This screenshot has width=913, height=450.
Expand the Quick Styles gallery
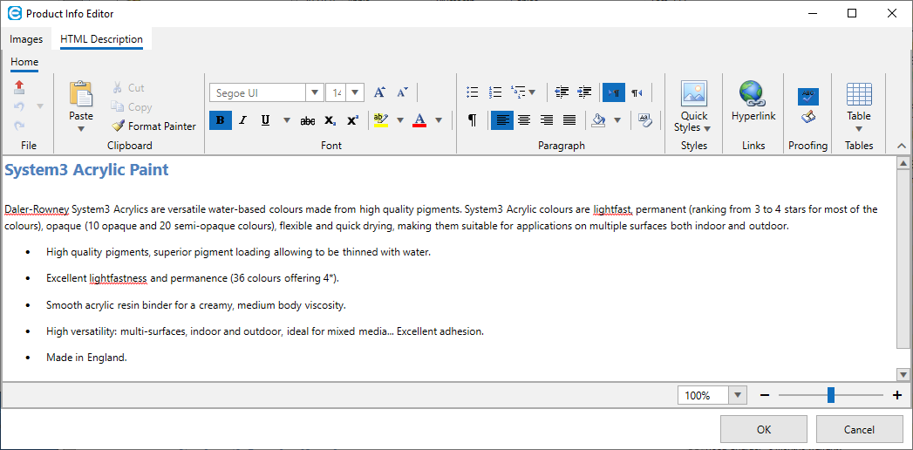tap(694, 108)
